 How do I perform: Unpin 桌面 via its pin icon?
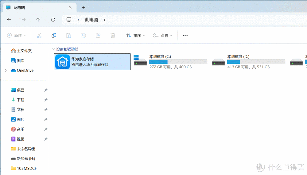click(x=46, y=90)
